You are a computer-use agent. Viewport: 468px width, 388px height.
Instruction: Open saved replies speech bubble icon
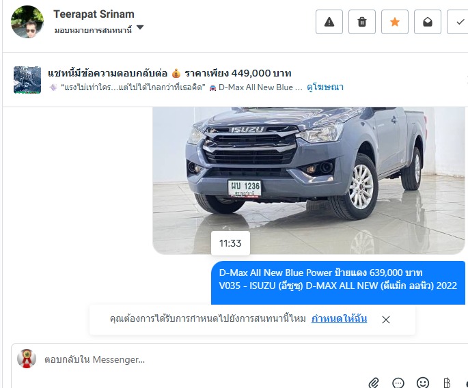point(398,383)
